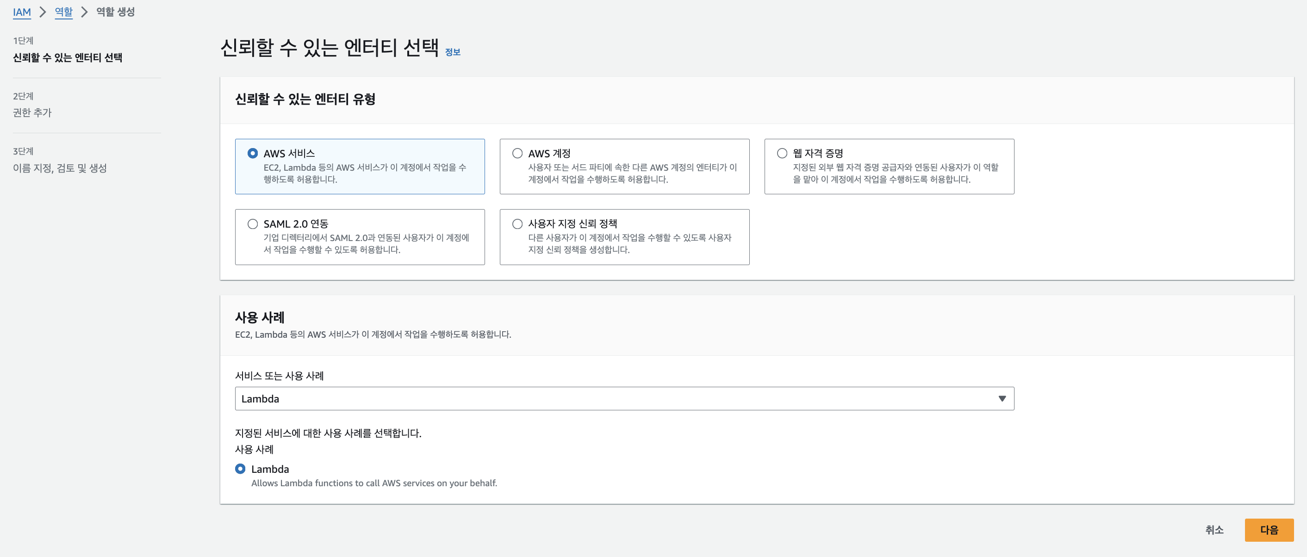Click the 지정된 서비스에 대한 사용 사례를 선택합니다 text
Image resolution: width=1307 pixels, height=557 pixels.
coord(328,433)
